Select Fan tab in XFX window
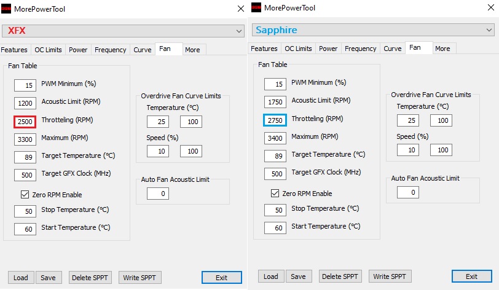Screen dimensions: 499x290 tap(168, 49)
